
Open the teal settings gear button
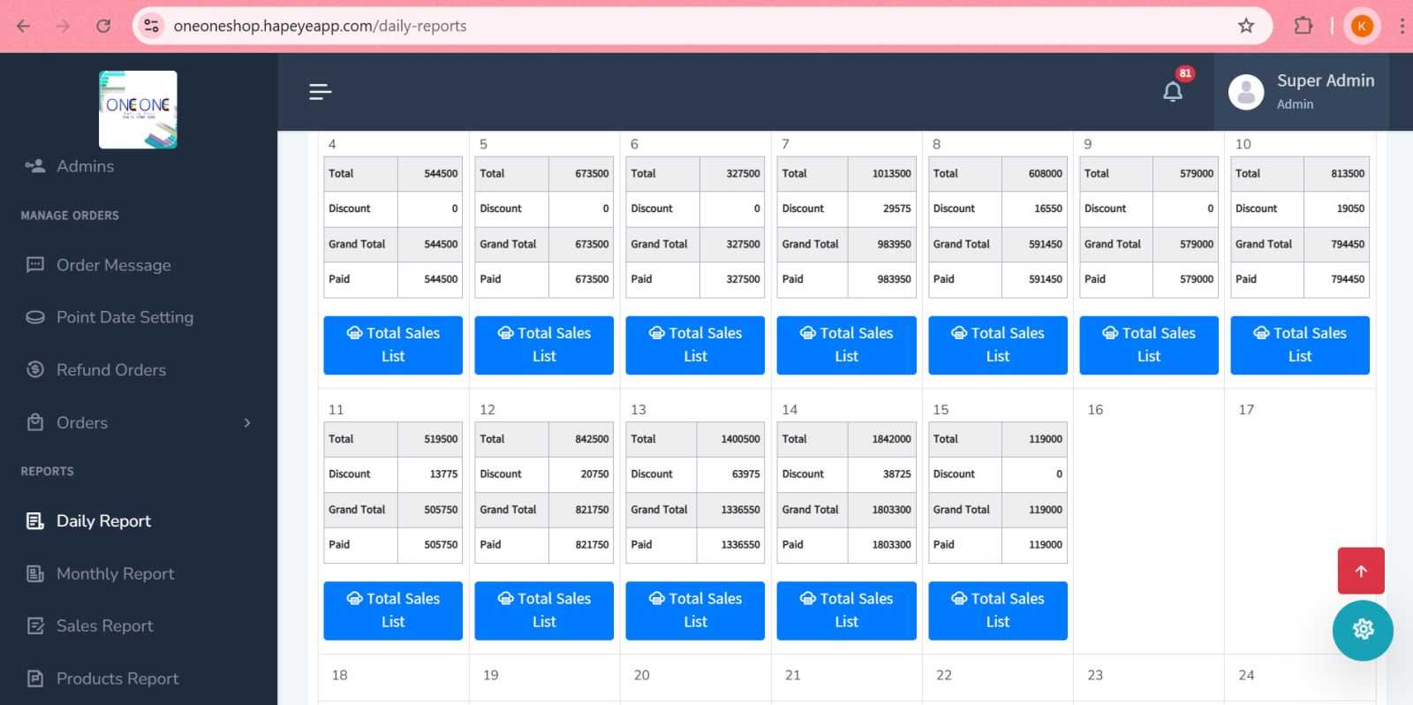click(1363, 629)
